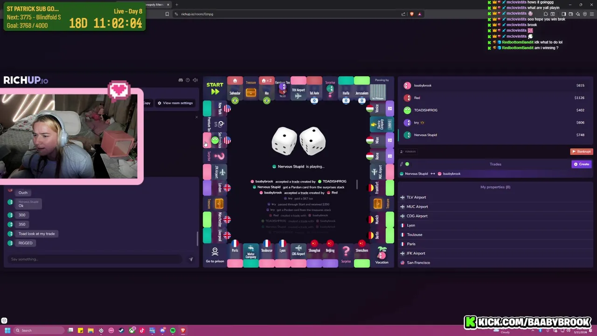Select baabybrook in the player list

[495, 85]
